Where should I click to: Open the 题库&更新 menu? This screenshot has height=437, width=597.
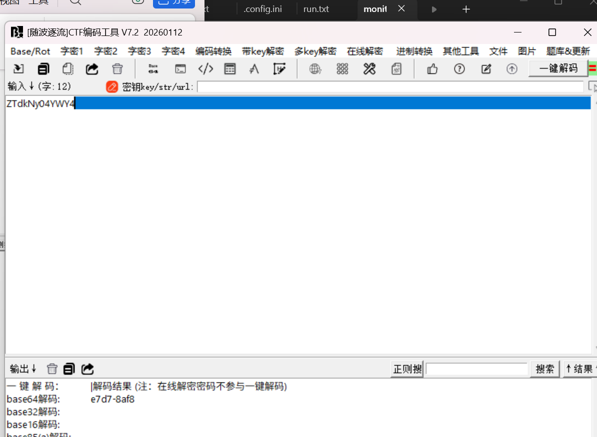click(x=568, y=51)
